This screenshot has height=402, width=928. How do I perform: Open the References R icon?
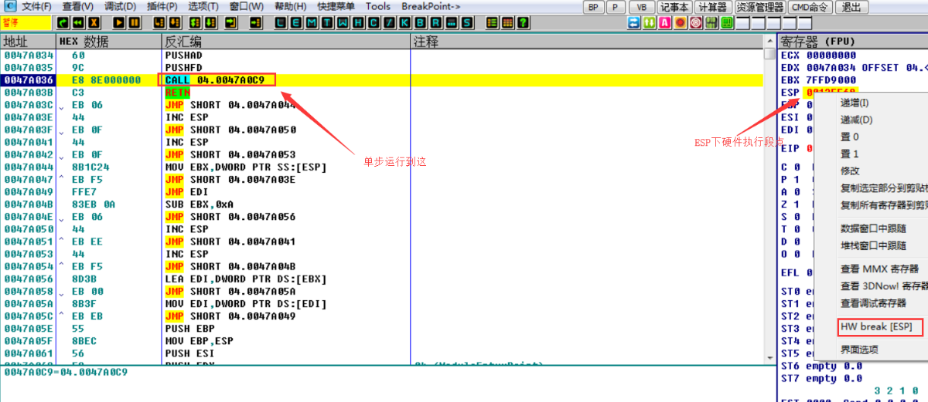[435, 22]
